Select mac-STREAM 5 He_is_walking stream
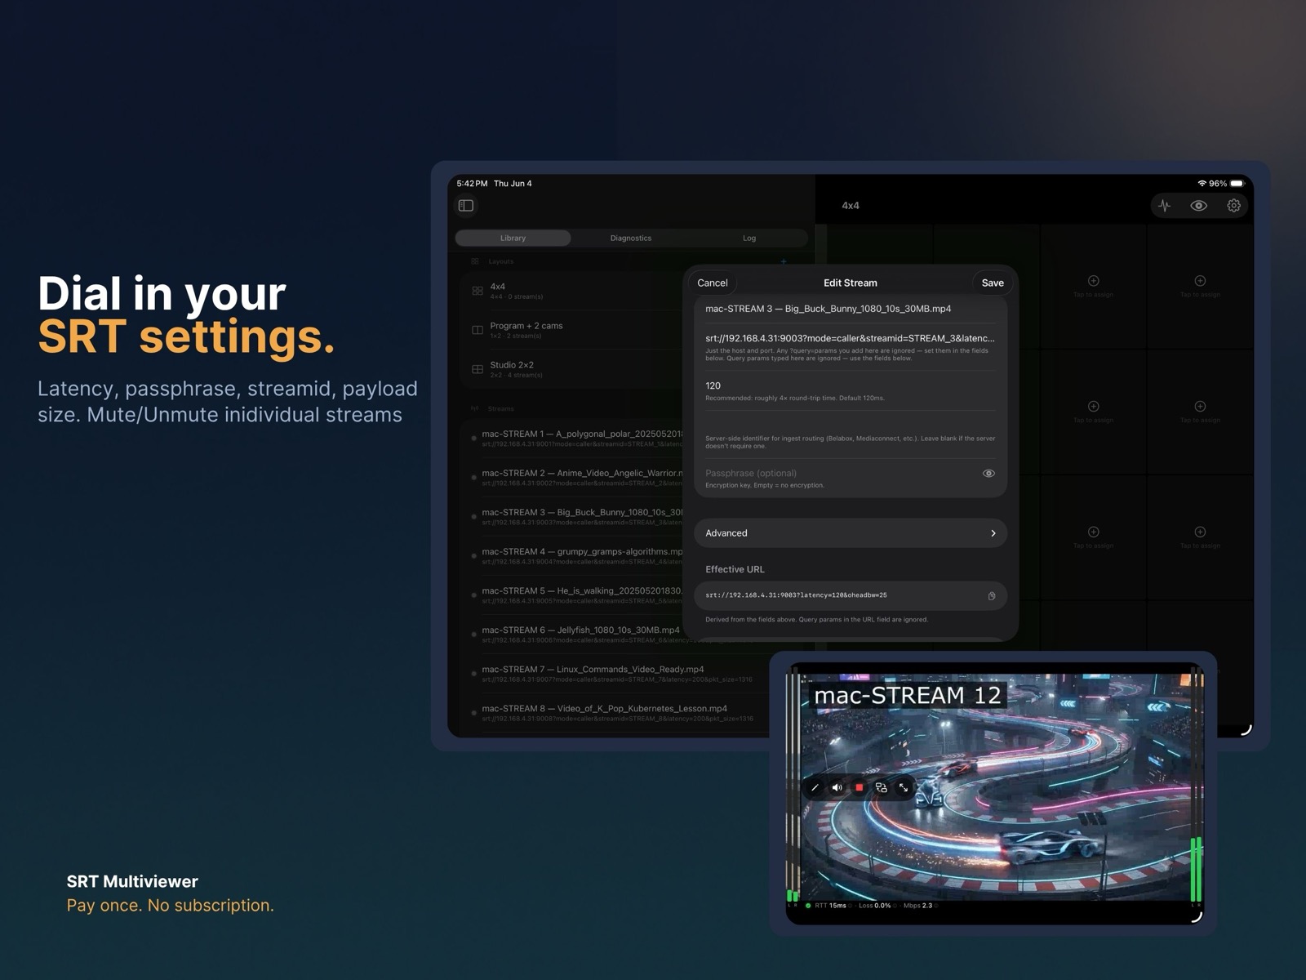This screenshot has height=980, width=1306. [x=571, y=595]
